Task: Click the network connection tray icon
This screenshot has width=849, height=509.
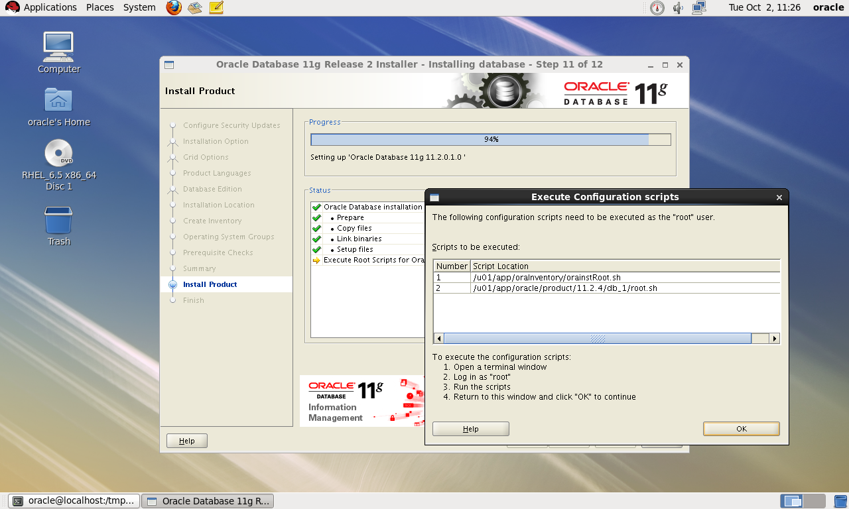Action: click(699, 8)
